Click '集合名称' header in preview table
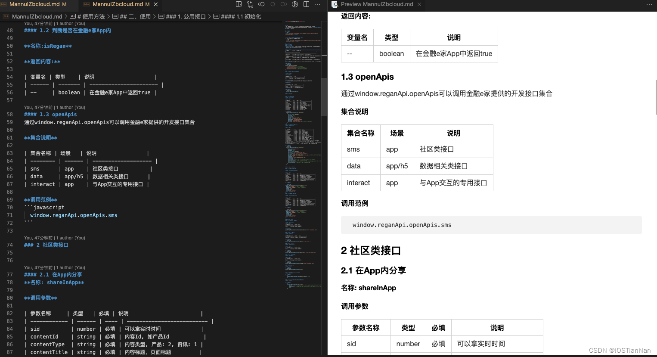Screen dimensions: 657x357 pos(361,133)
